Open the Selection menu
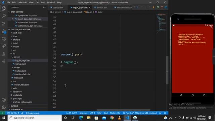Screen dimensions: 215x121 [22, 2]
